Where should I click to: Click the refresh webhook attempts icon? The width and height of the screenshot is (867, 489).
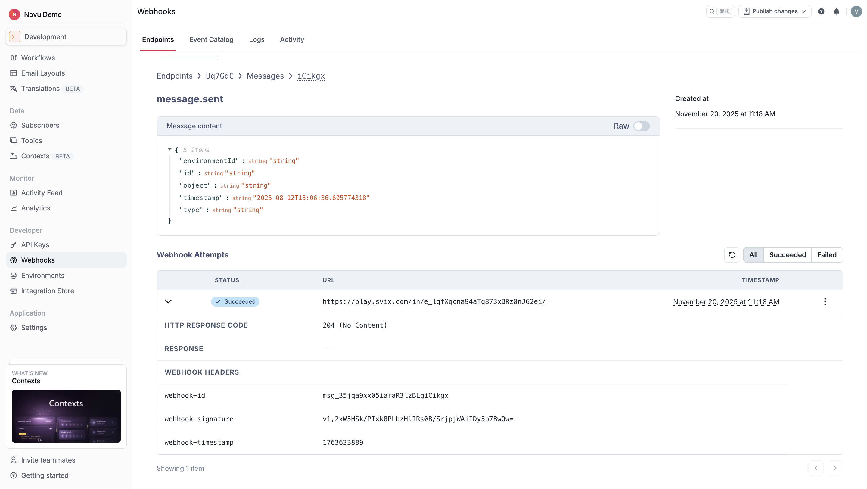(x=732, y=255)
